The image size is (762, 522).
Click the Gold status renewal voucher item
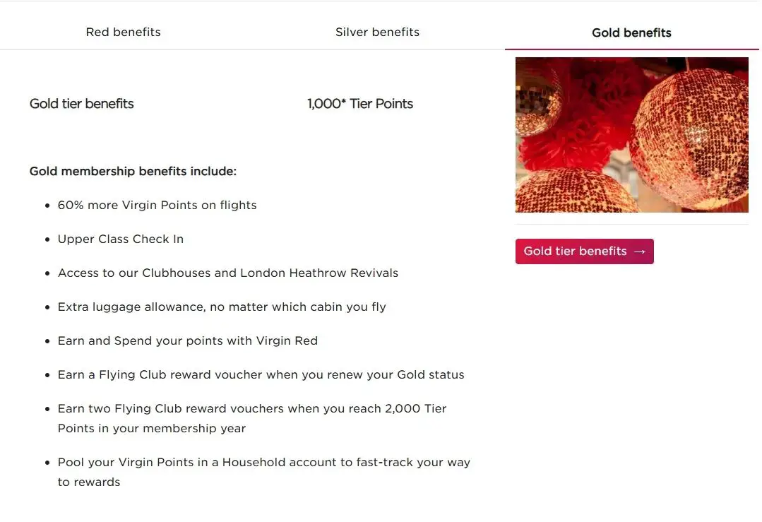point(261,375)
